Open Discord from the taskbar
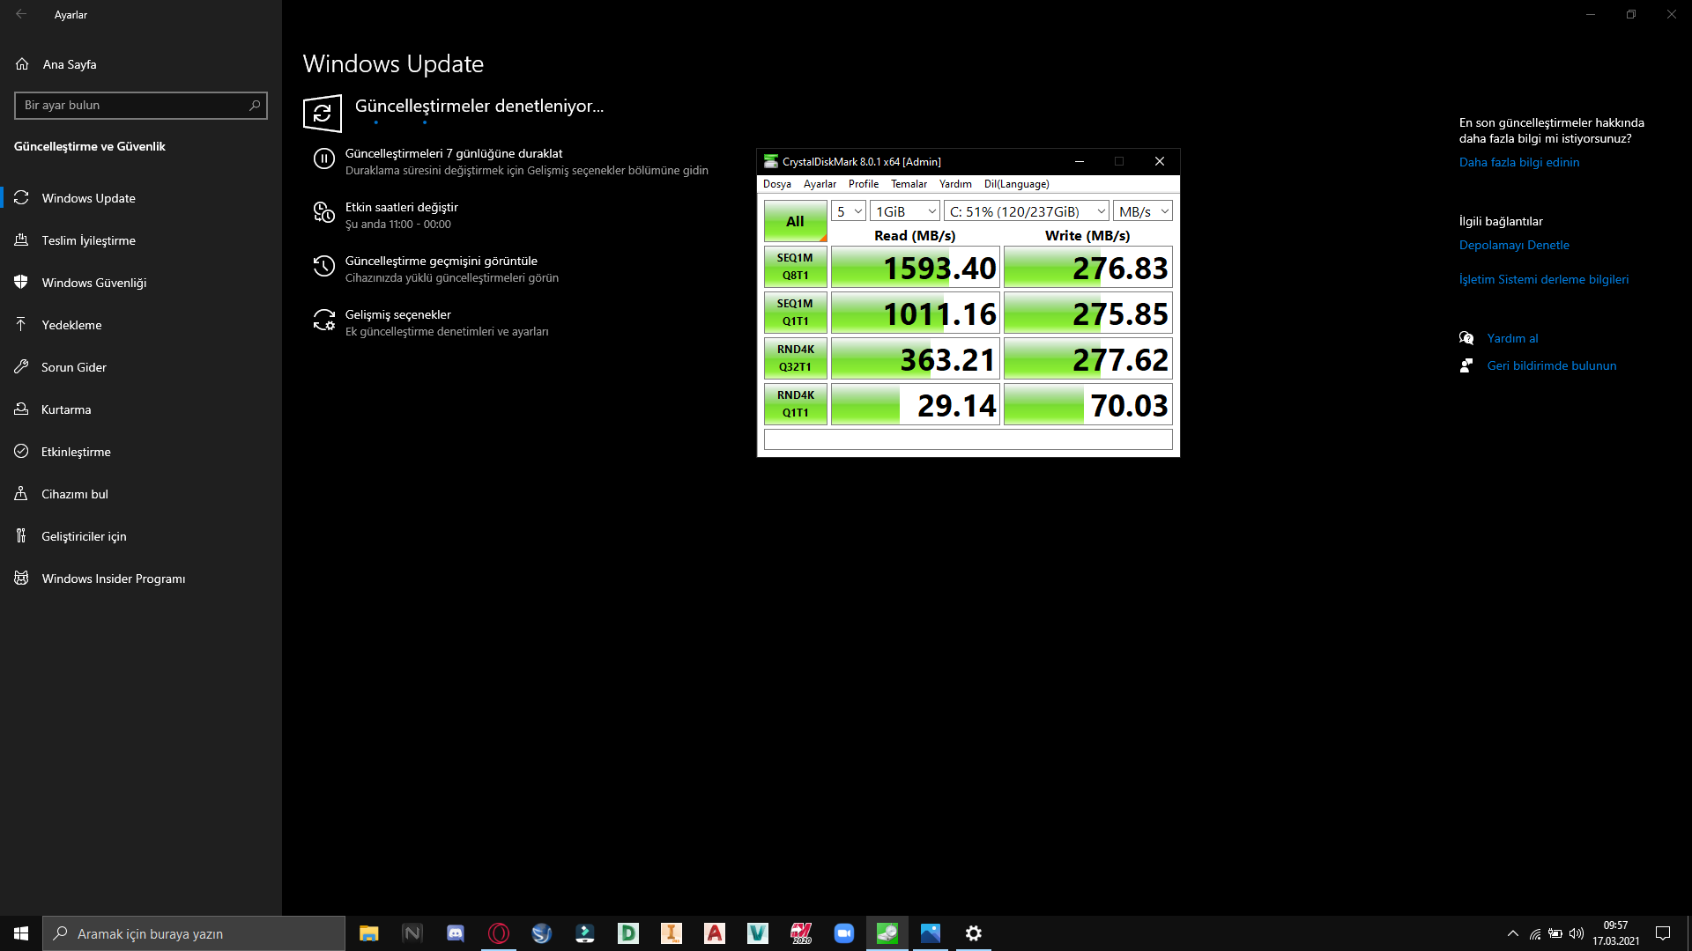The width and height of the screenshot is (1692, 951). (456, 933)
